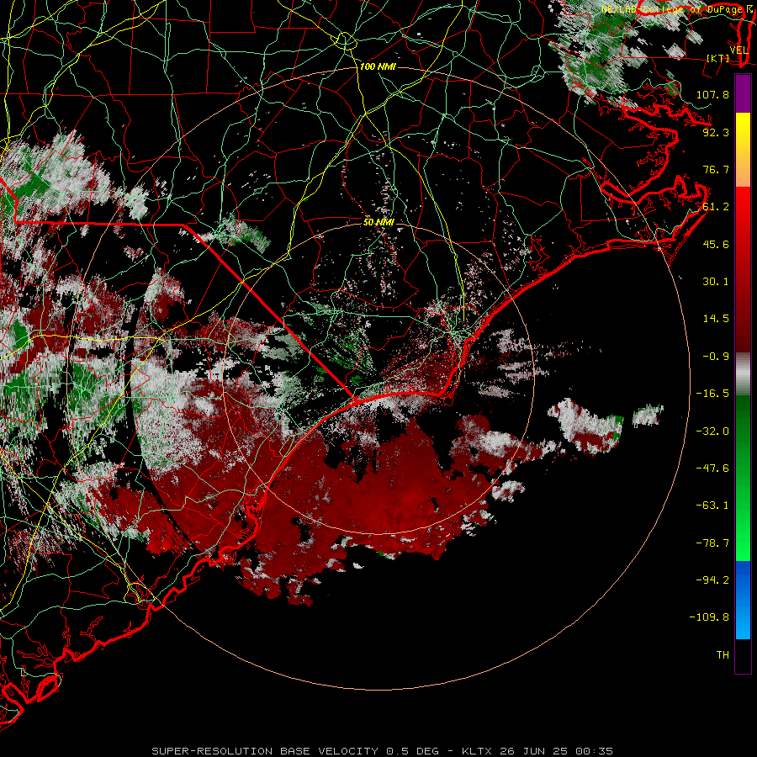Click the yellow-to-orange segment of the velocity scale
This screenshot has height=757, width=757.
pos(743,150)
